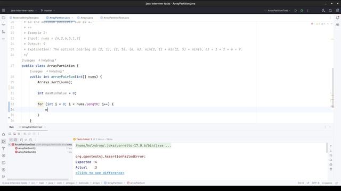Close the ArrayPartitionTest run tab
This screenshot has height=191, width=341.
[x=45, y=127]
